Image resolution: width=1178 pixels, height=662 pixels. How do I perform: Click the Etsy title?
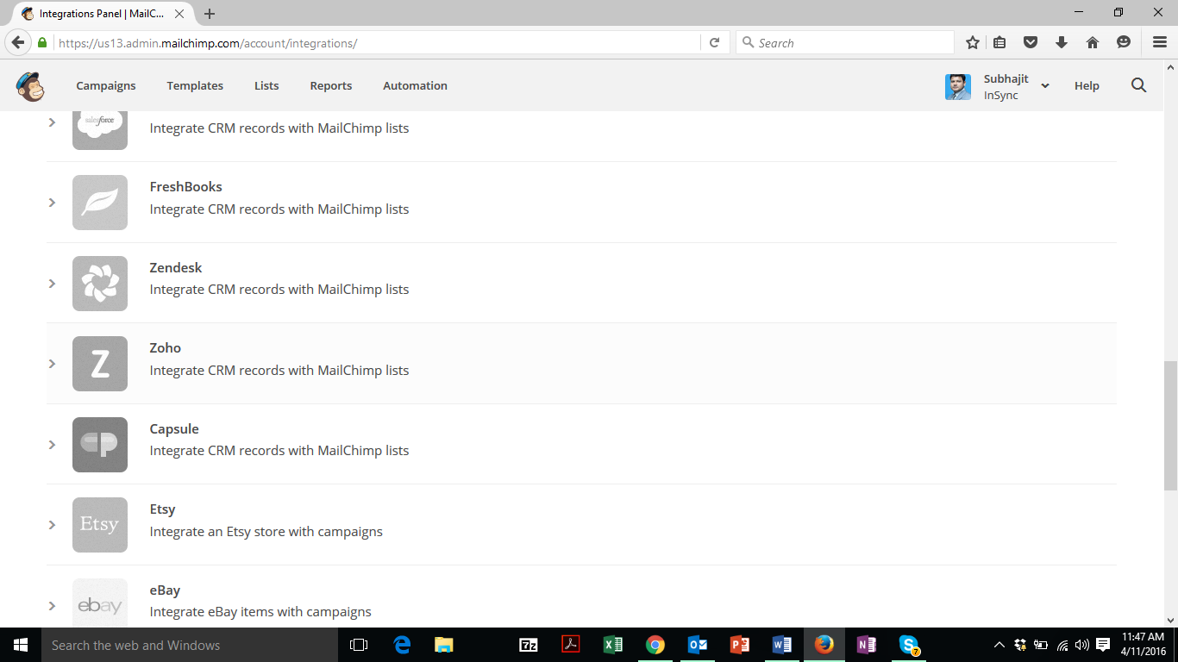(162, 509)
